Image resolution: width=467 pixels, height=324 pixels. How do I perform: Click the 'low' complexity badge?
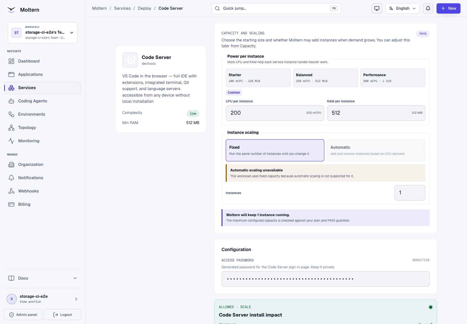[x=193, y=113]
